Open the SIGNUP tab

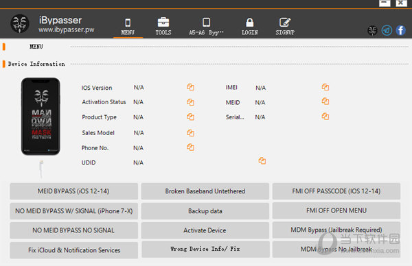(285, 27)
